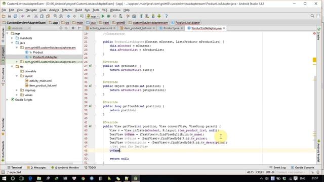Click the Open folder toolbar icon
The height and width of the screenshot is (182, 324).
tap(4, 16)
